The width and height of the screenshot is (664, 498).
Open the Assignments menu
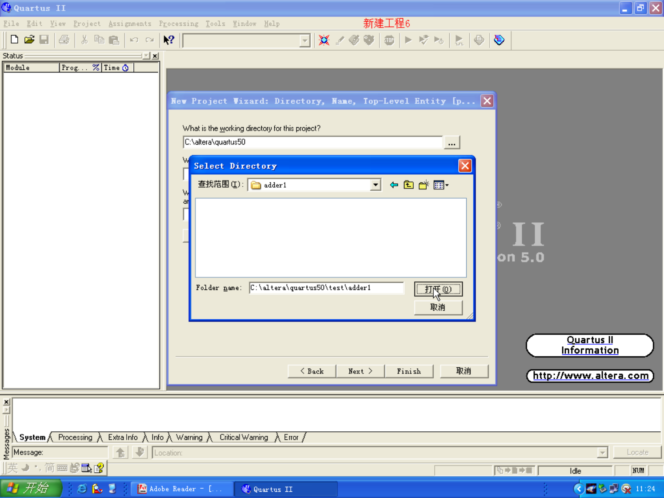[x=130, y=24]
